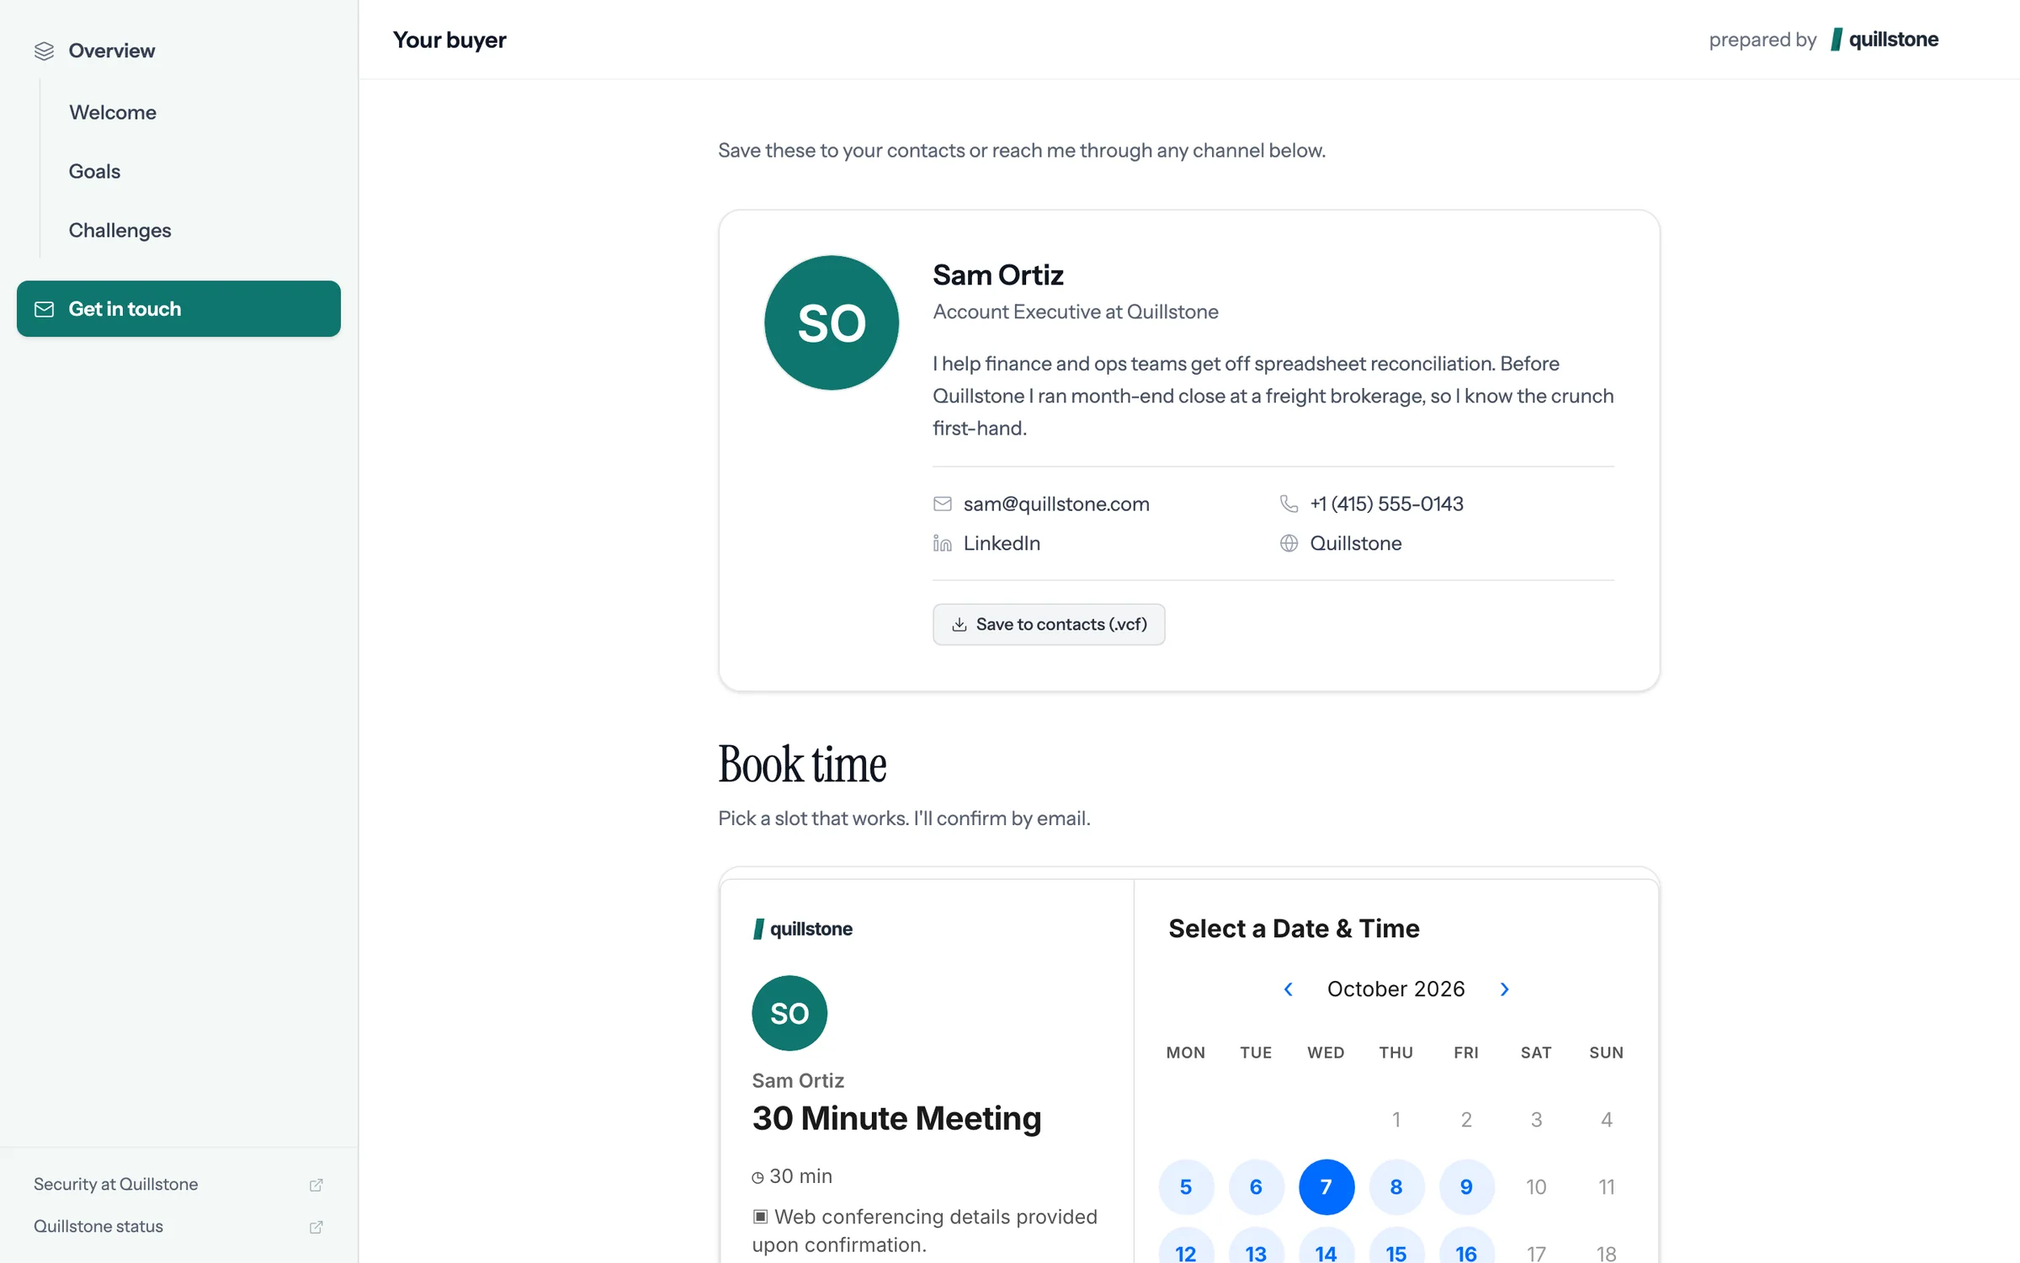Click the large SO avatar in the contact card
2020x1263 pixels.
(x=832, y=322)
